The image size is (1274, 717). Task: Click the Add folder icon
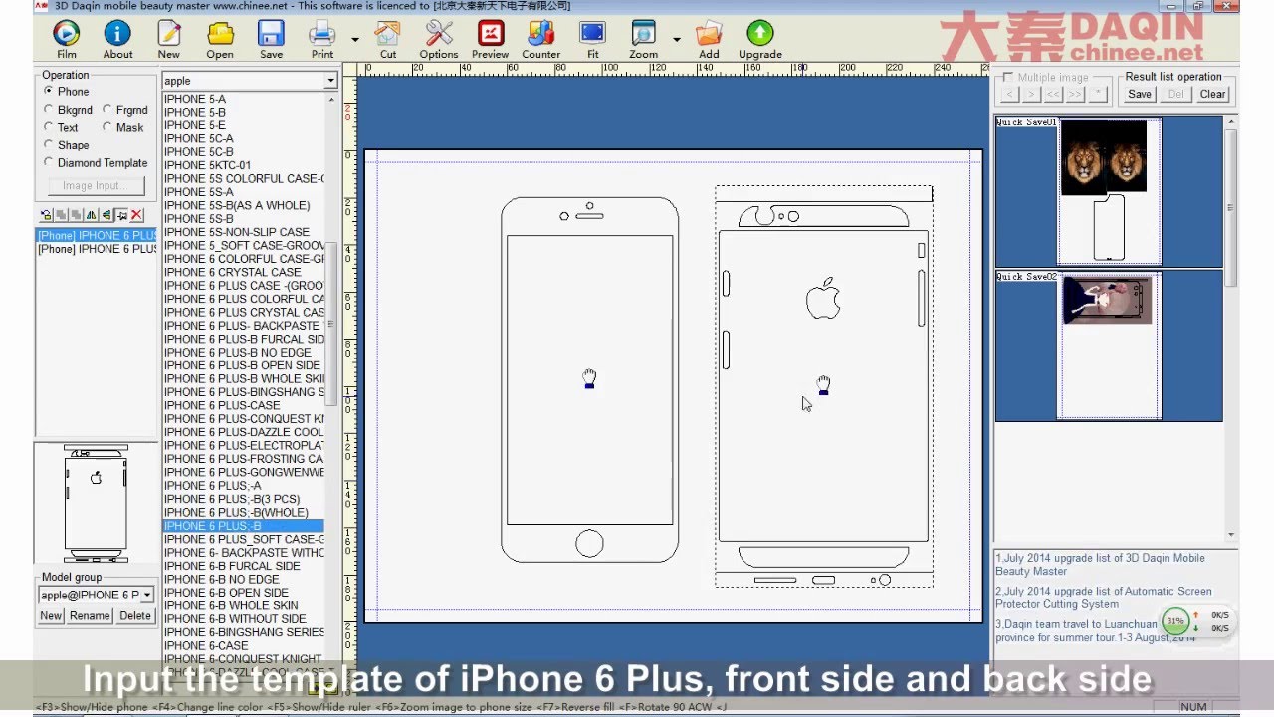709,40
